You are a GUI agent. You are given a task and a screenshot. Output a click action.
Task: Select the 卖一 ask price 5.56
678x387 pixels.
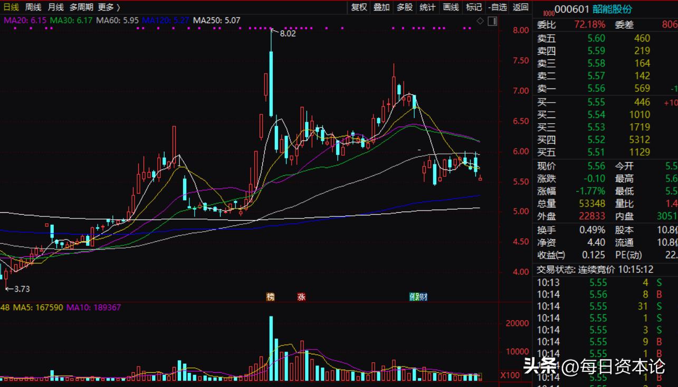(596, 88)
